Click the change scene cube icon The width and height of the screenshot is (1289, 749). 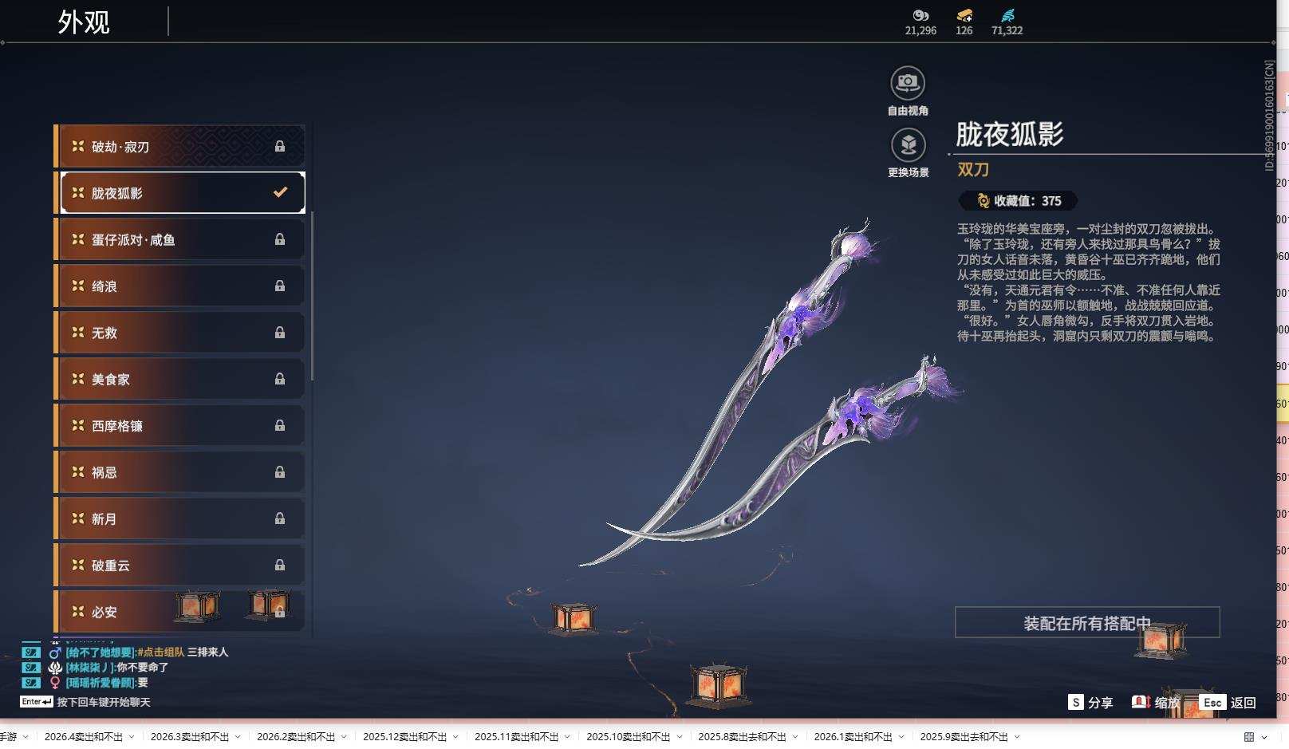click(x=908, y=144)
